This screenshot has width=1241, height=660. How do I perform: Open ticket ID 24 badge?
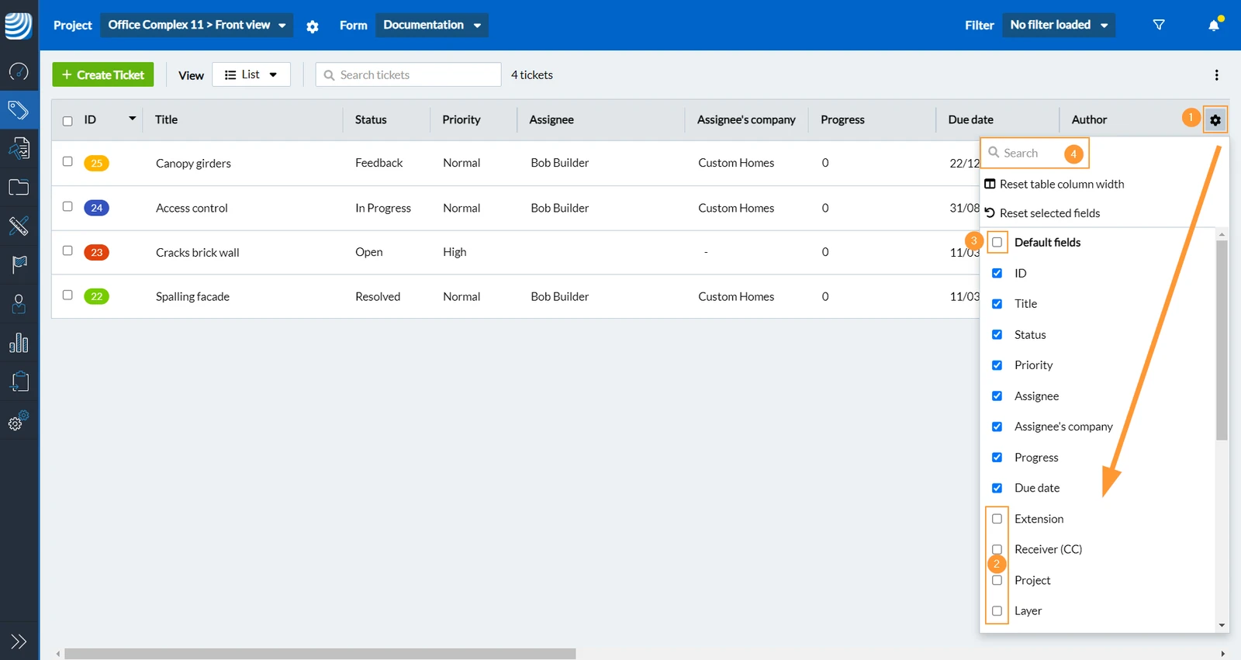(x=96, y=208)
